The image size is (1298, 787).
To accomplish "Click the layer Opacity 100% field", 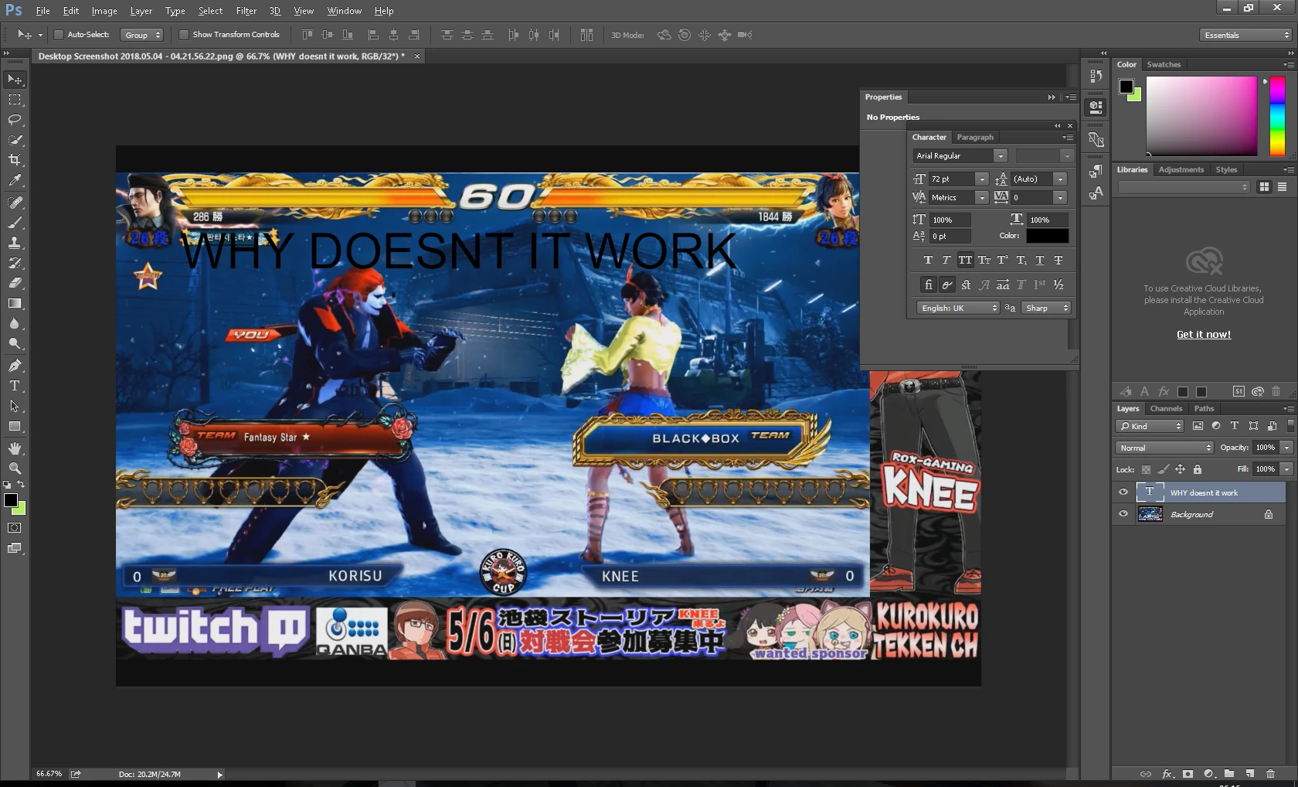I will tap(1266, 448).
